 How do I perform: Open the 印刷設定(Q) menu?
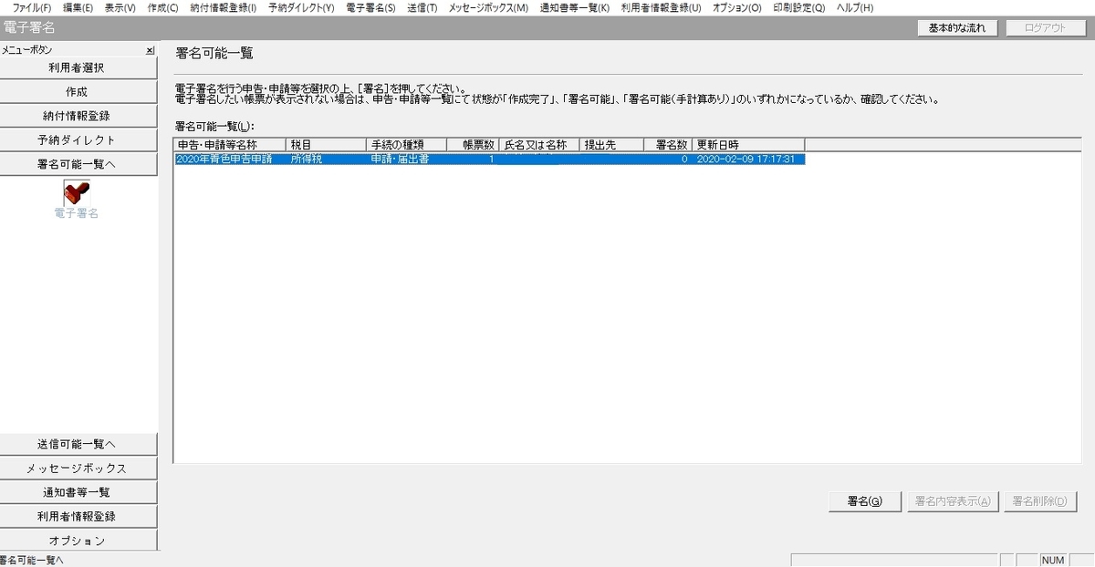798,7
